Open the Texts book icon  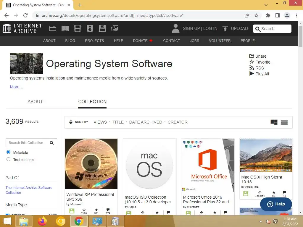click(65, 28)
